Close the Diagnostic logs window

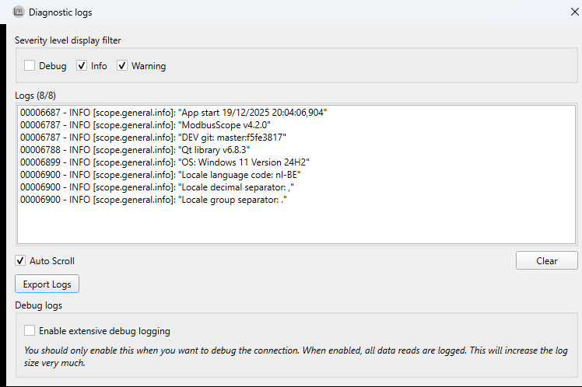[x=574, y=12]
